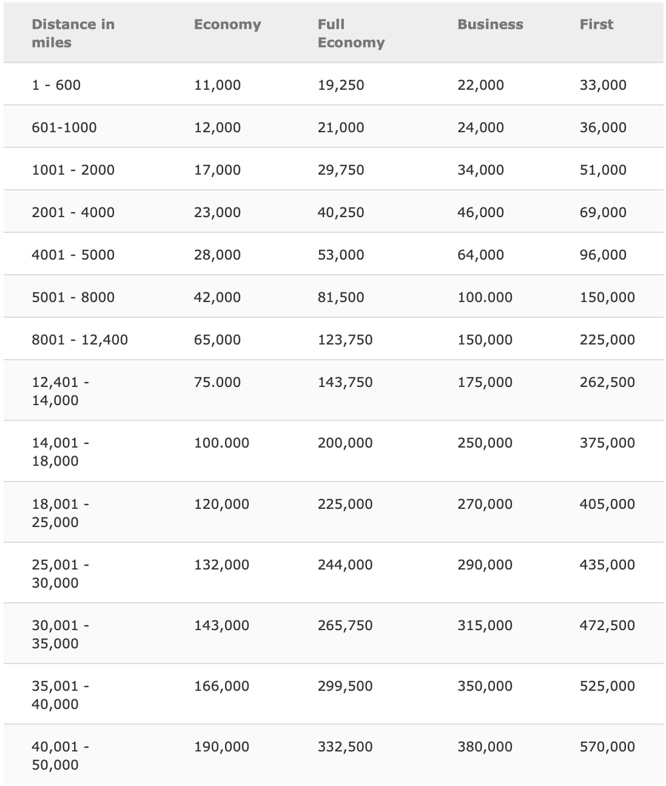Select the 190,000 Economy cell
Viewport: 666px width, 786px height.
pos(221,747)
